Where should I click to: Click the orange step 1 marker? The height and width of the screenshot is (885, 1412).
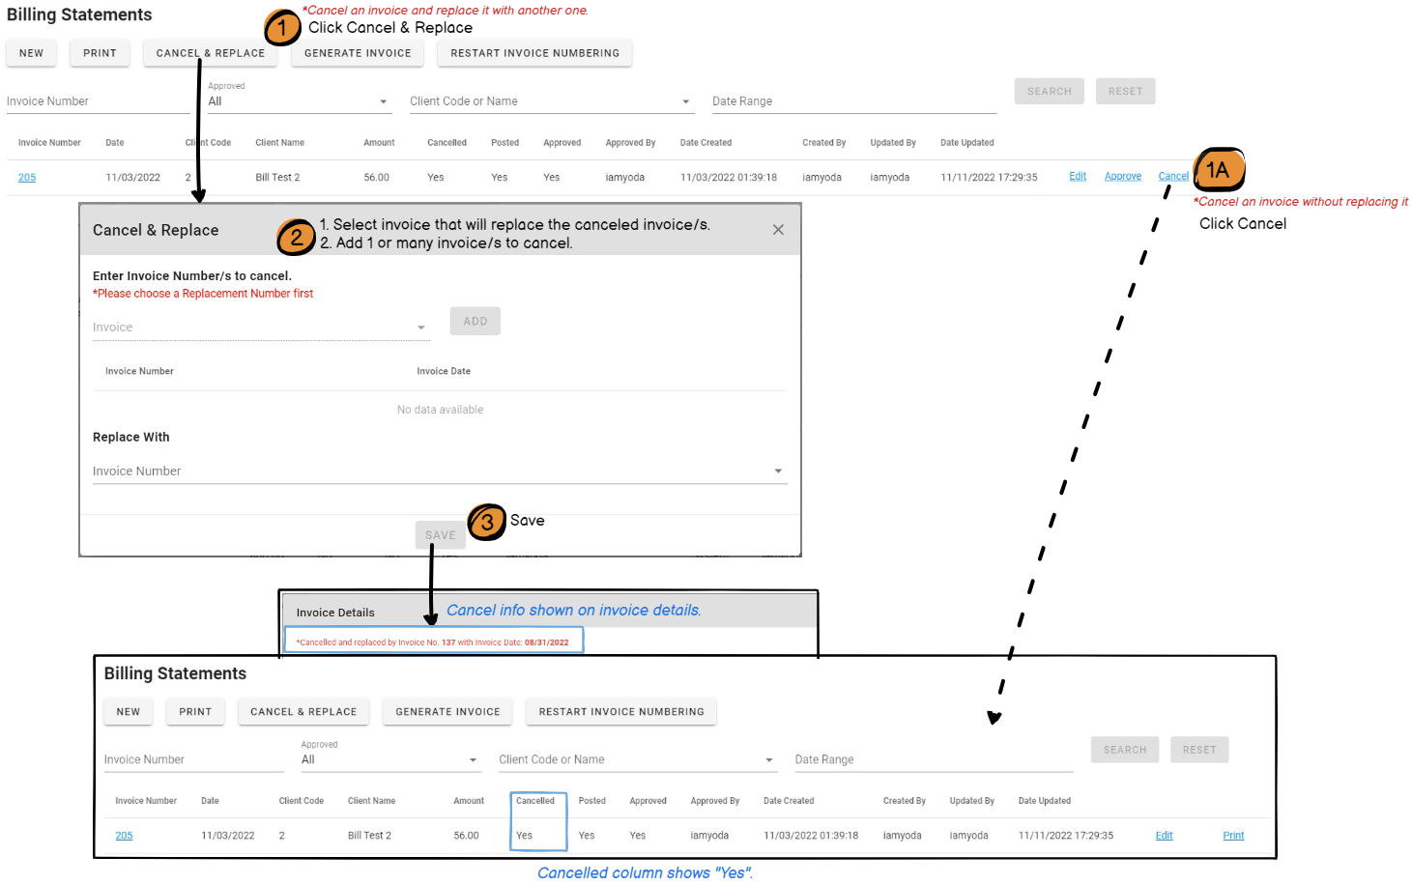[x=281, y=28]
